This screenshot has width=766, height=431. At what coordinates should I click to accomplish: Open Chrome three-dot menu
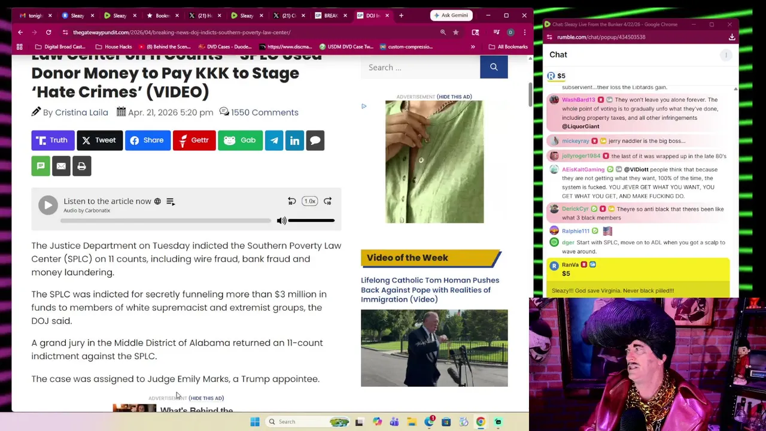click(525, 32)
